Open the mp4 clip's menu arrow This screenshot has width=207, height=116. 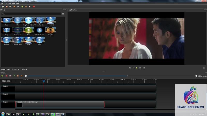[x=16, y=102]
